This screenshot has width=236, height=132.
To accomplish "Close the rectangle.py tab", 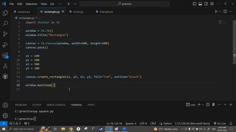I will (63, 11).
